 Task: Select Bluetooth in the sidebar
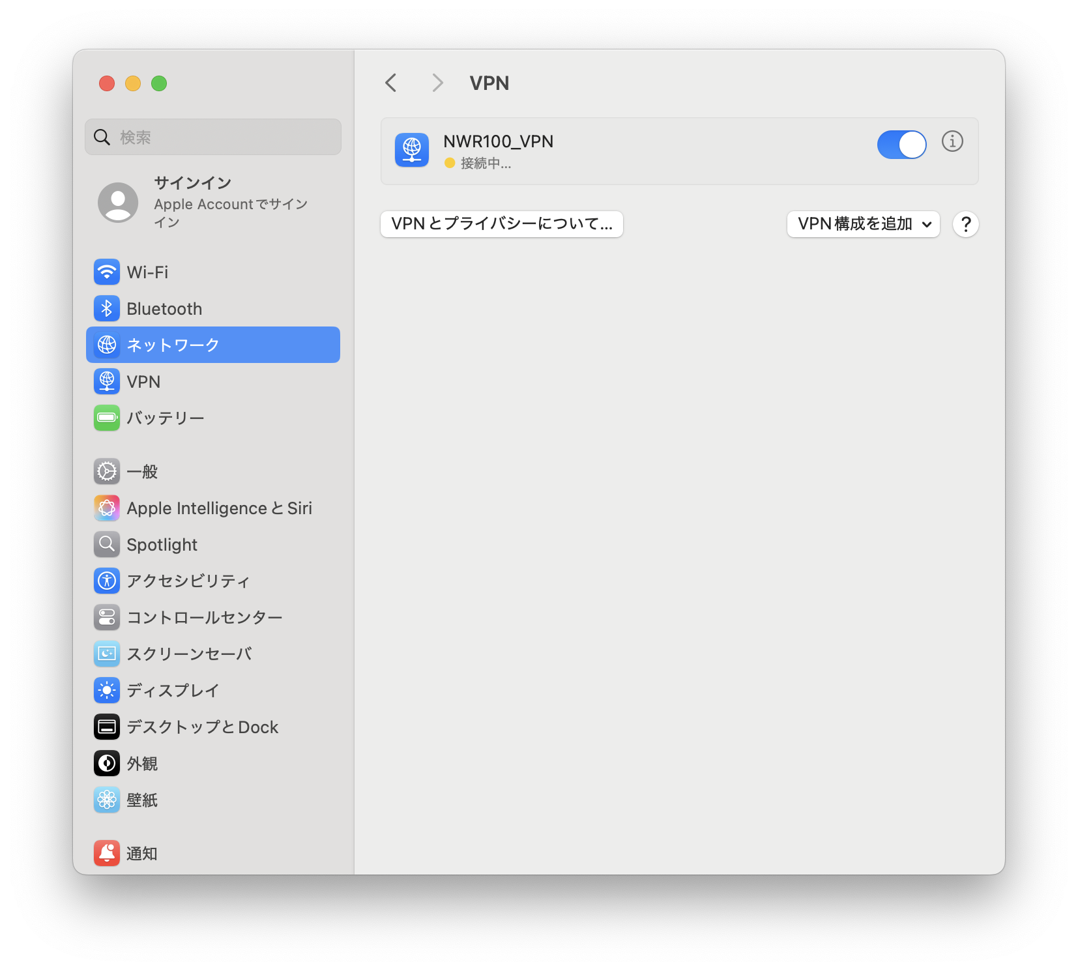click(x=164, y=308)
